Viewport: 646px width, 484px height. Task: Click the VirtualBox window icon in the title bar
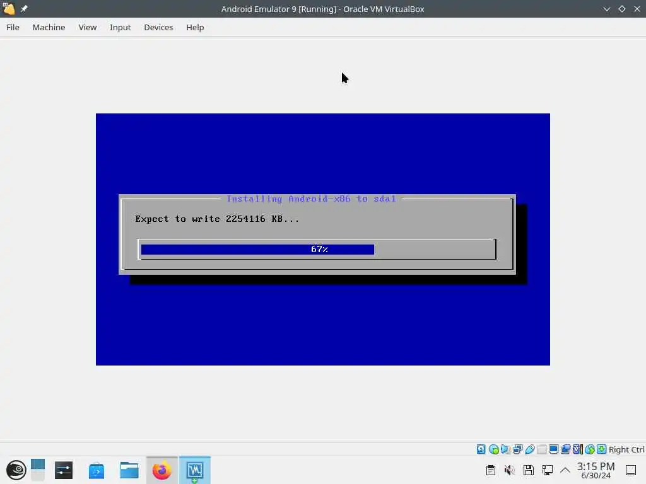coord(9,9)
